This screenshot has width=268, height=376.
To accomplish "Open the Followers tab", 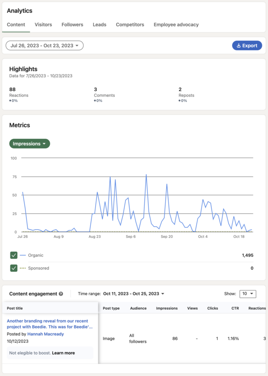I will pyautogui.click(x=72, y=25).
